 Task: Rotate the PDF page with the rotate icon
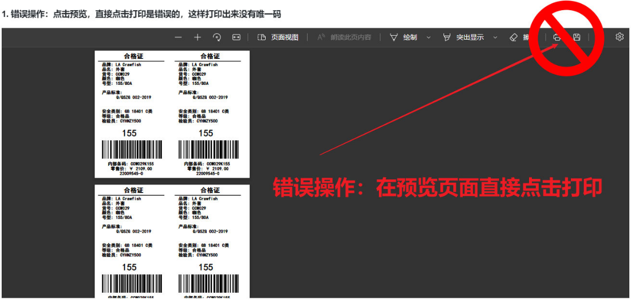216,37
